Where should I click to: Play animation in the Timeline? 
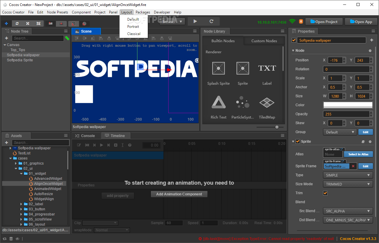101,145
